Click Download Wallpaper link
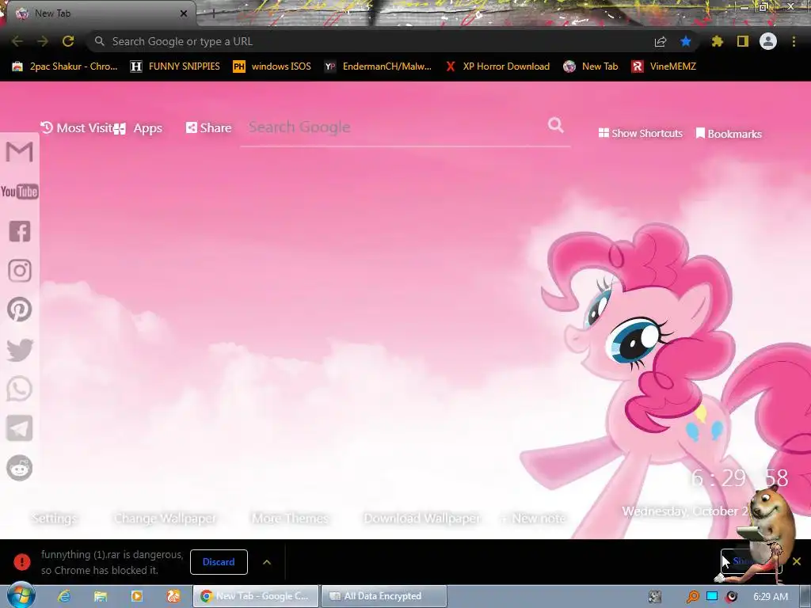The image size is (811, 608). 422,518
